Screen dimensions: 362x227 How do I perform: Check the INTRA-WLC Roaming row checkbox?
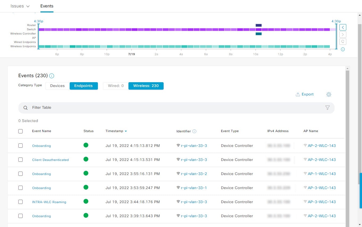[20, 202]
